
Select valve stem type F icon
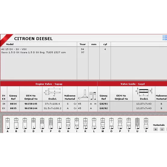(x=51, y=123)
